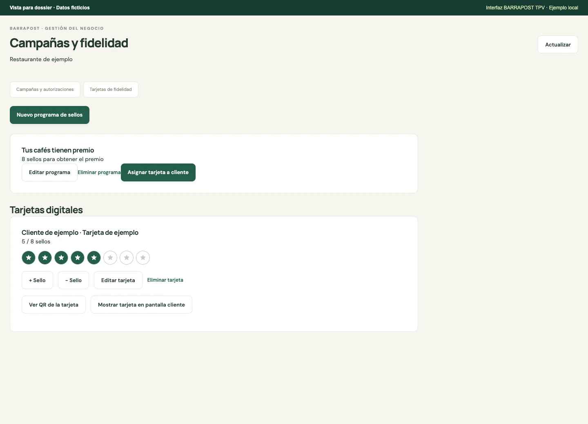Show Ver QR de la tarjeta

pos(53,305)
